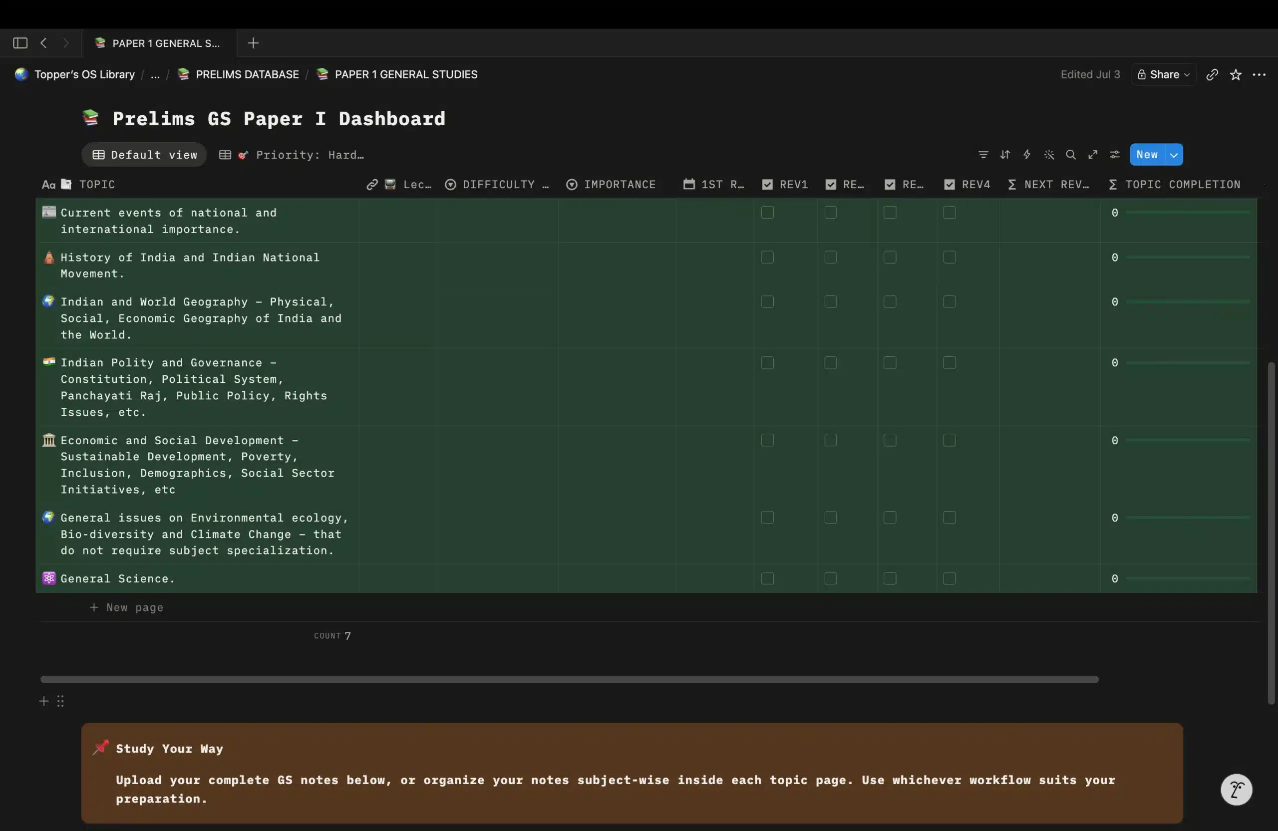This screenshot has height=831, width=1278.
Task: Click the newspaper icon of Current events row
Action: click(49, 212)
